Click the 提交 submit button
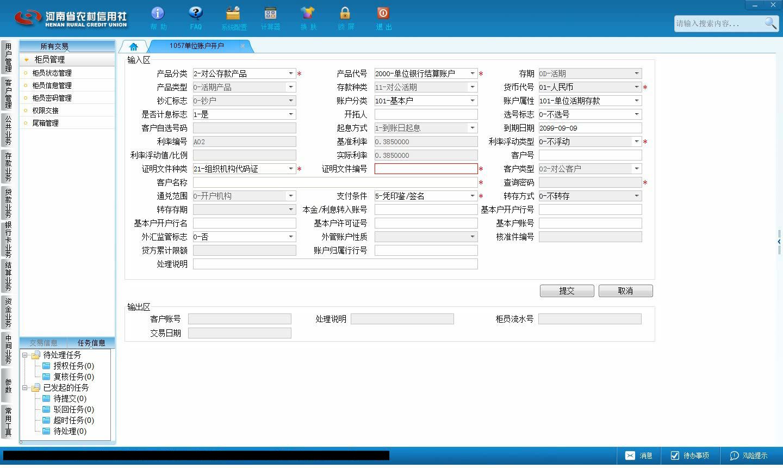Screen dimensions: 783x468 (x=567, y=291)
